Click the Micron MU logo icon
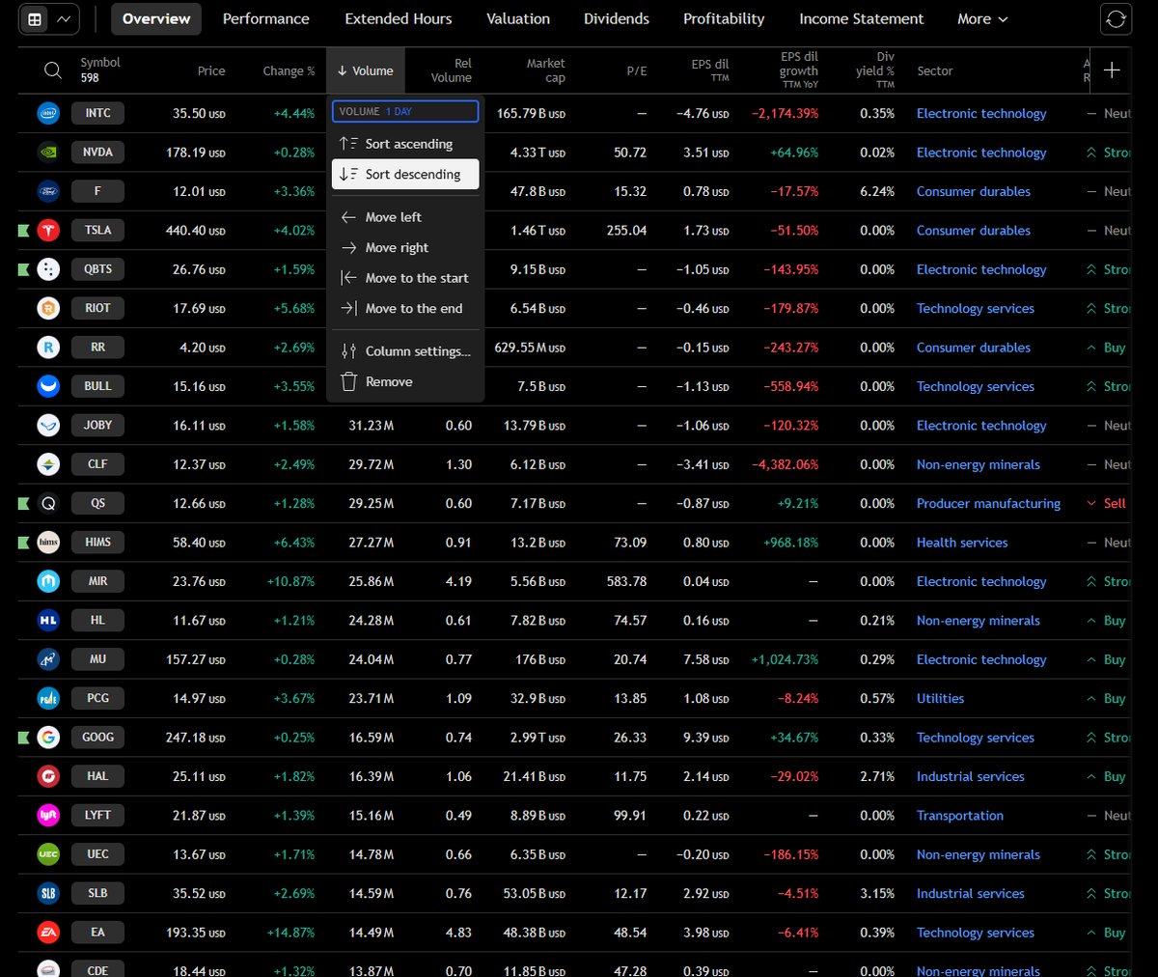This screenshot has width=1158, height=977. point(48,659)
